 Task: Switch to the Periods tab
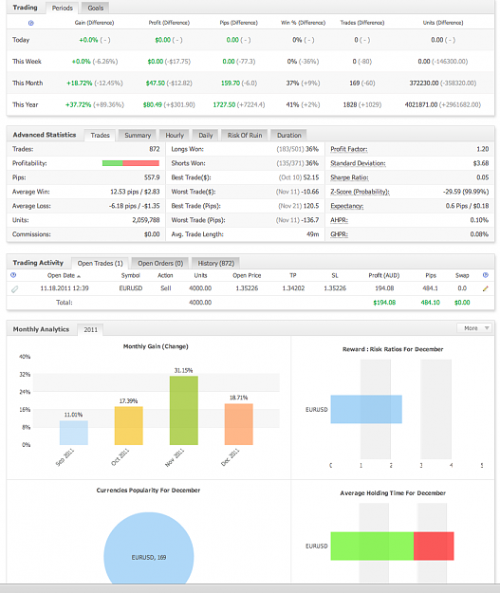(63, 8)
